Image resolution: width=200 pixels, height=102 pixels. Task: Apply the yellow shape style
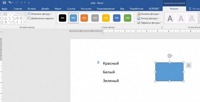[x=106, y=18]
